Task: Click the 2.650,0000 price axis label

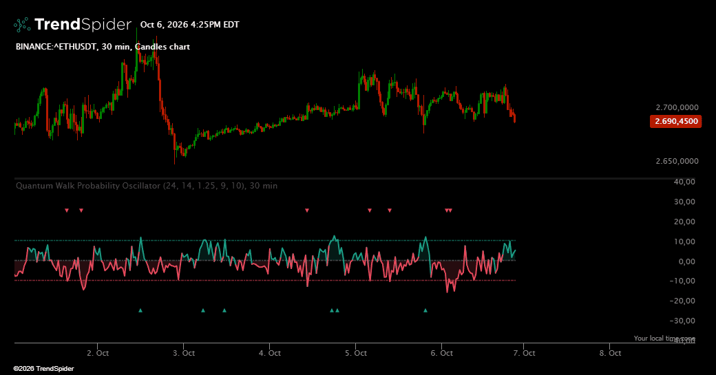Action: (x=677, y=161)
